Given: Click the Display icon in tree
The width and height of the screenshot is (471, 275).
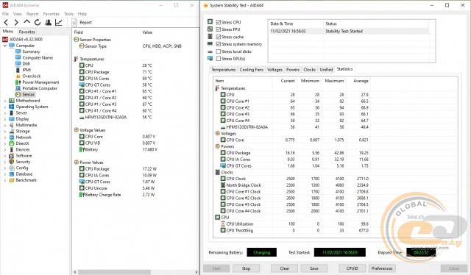Looking at the screenshot, I should (x=12, y=119).
